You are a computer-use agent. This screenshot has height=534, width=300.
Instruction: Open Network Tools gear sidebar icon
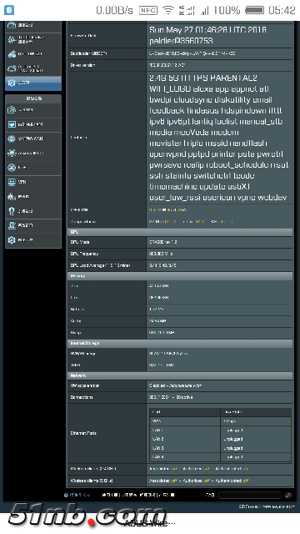coord(12,240)
